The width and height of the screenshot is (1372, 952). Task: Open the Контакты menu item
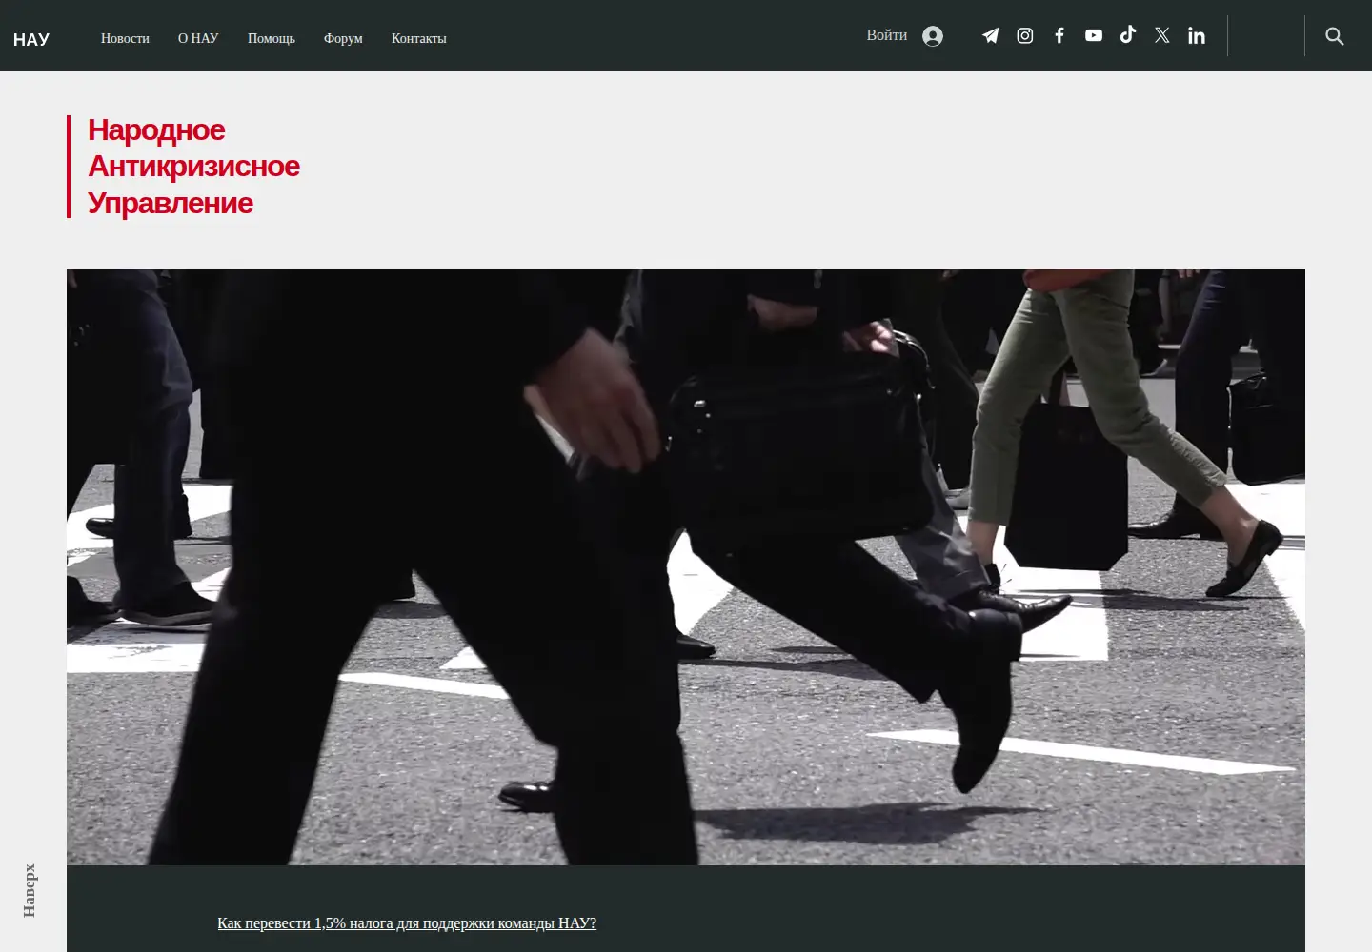419,38
